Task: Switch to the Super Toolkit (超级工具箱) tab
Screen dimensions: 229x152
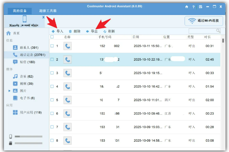Action: pos(48,11)
